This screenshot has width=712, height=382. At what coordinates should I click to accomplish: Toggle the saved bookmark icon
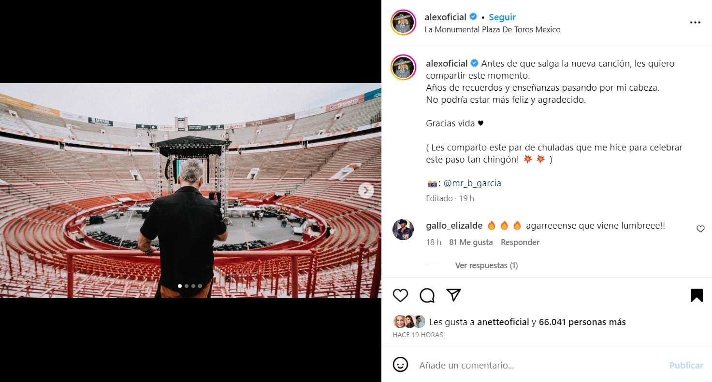697,295
